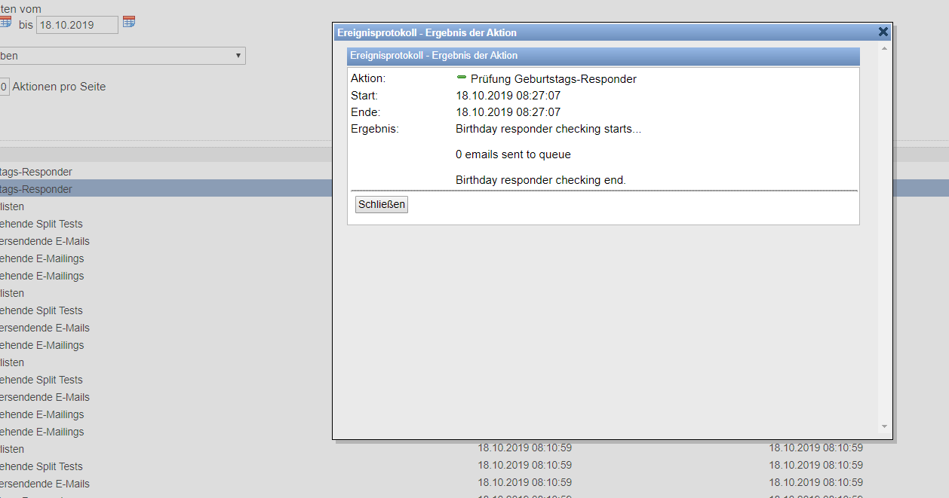This screenshot has width=949, height=498.
Task: Select the topmost Responder row above the highlighted one
Action: pyautogui.click(x=36, y=172)
